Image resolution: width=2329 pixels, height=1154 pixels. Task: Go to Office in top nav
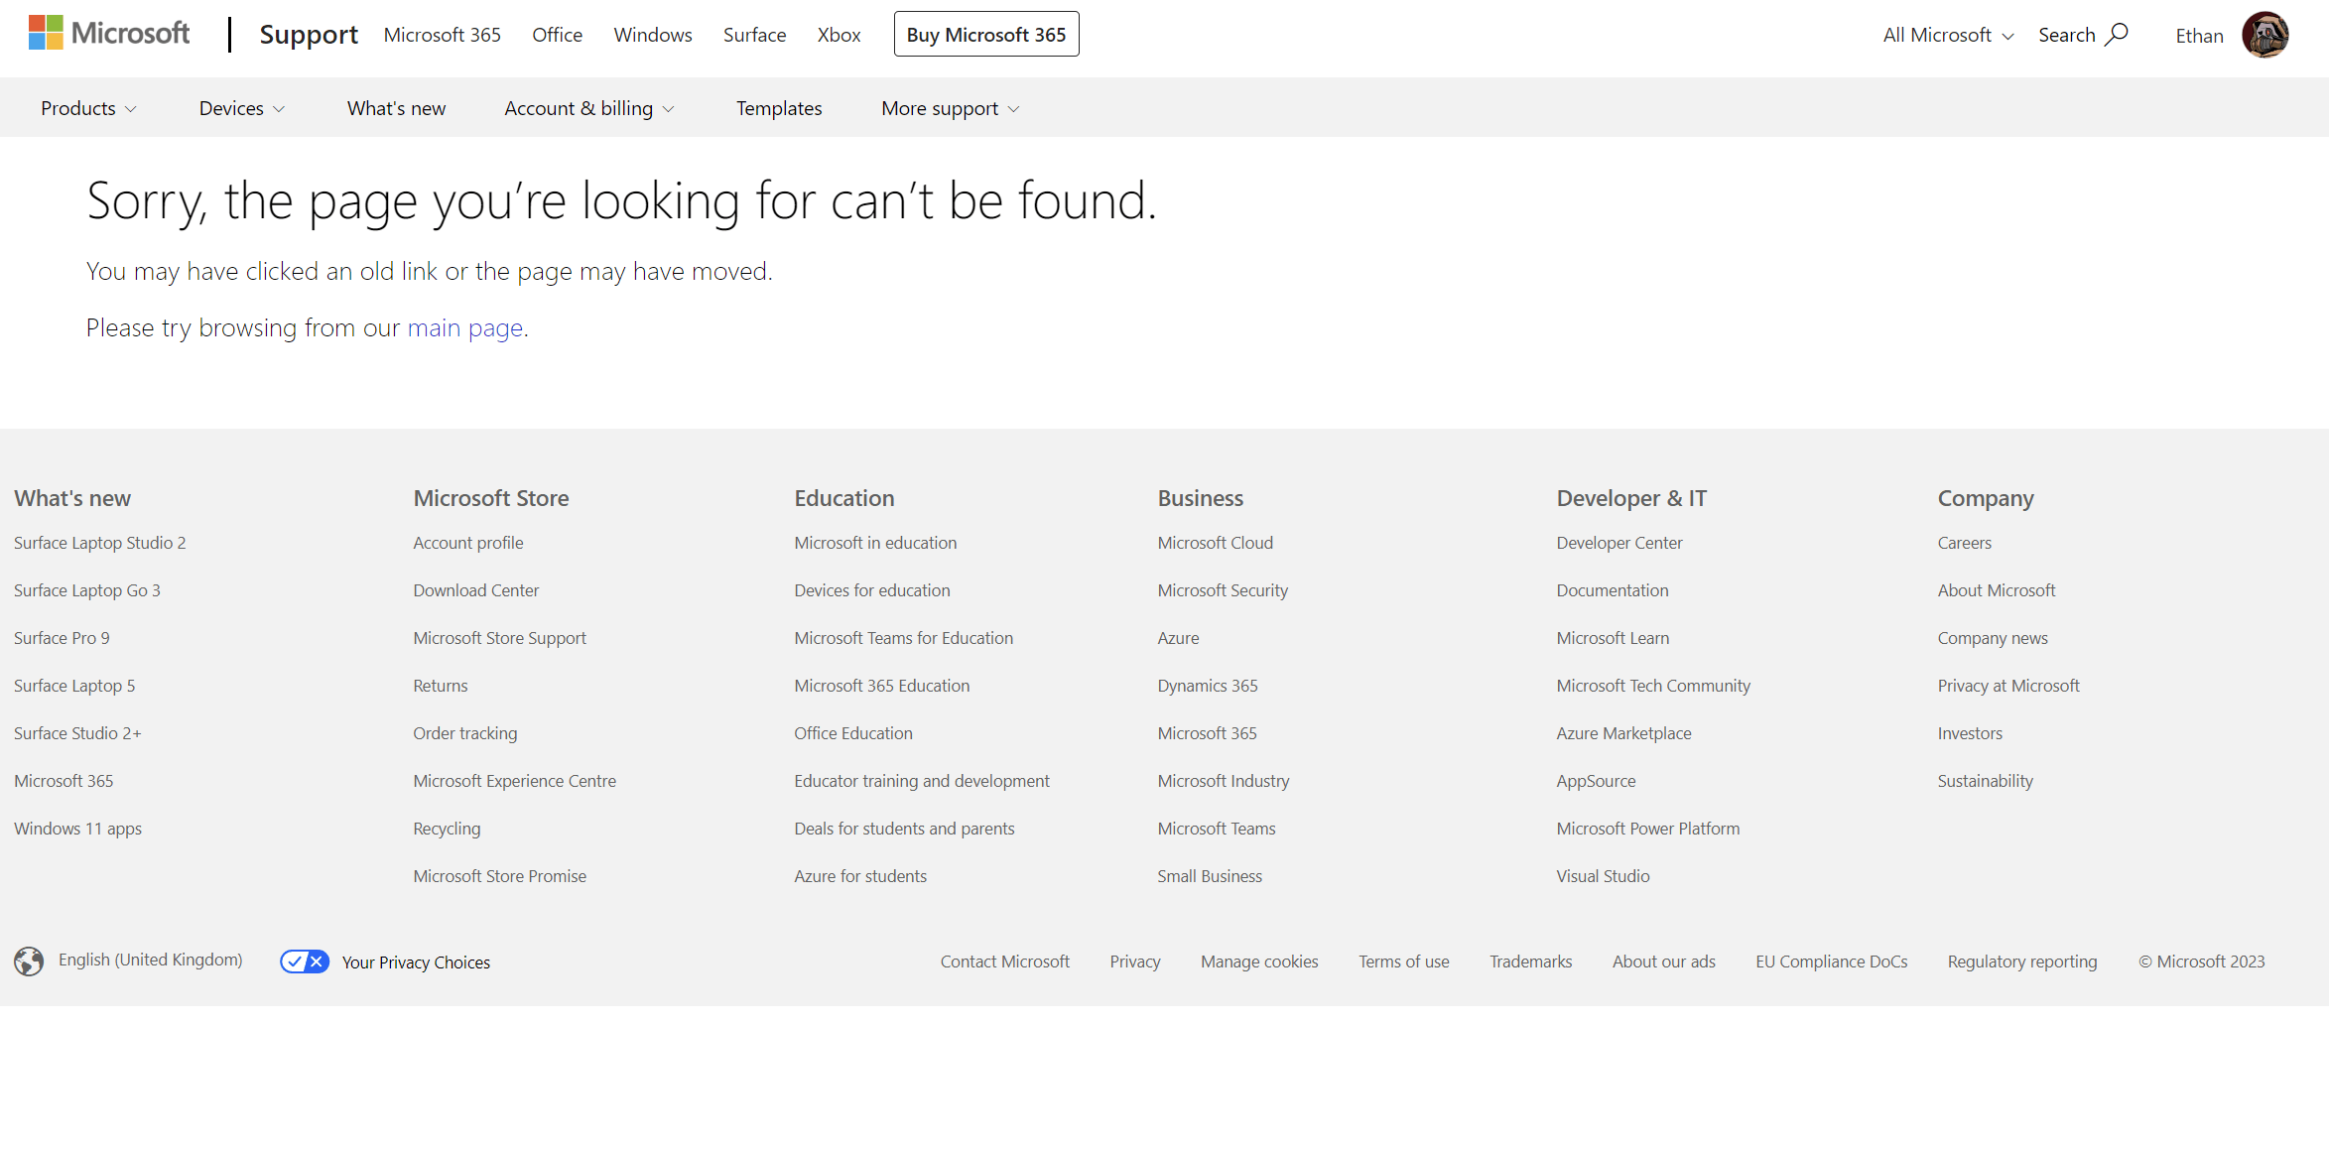[557, 35]
